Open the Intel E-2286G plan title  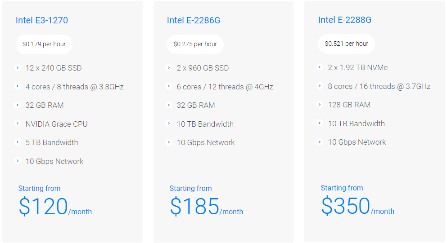tap(193, 20)
